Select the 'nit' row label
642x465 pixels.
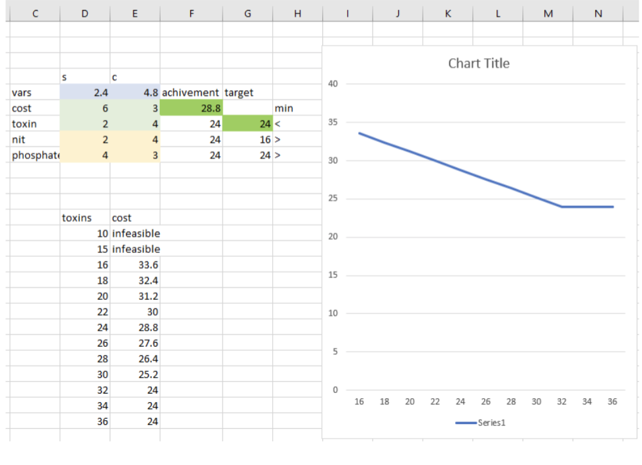tap(35, 139)
